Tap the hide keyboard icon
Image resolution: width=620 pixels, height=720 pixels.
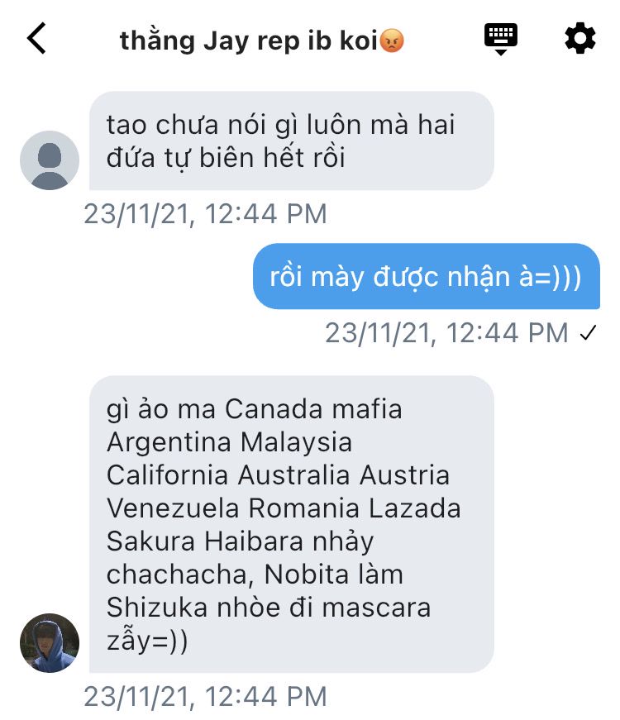[x=501, y=39]
